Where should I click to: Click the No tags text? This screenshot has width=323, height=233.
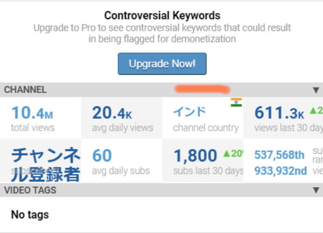[x=30, y=215]
